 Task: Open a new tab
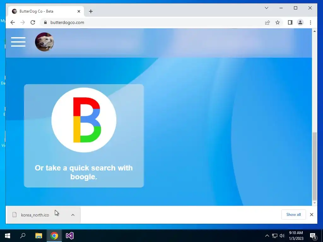91,11
